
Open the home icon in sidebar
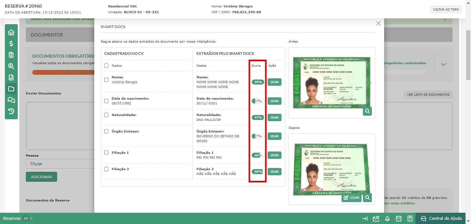11,32
